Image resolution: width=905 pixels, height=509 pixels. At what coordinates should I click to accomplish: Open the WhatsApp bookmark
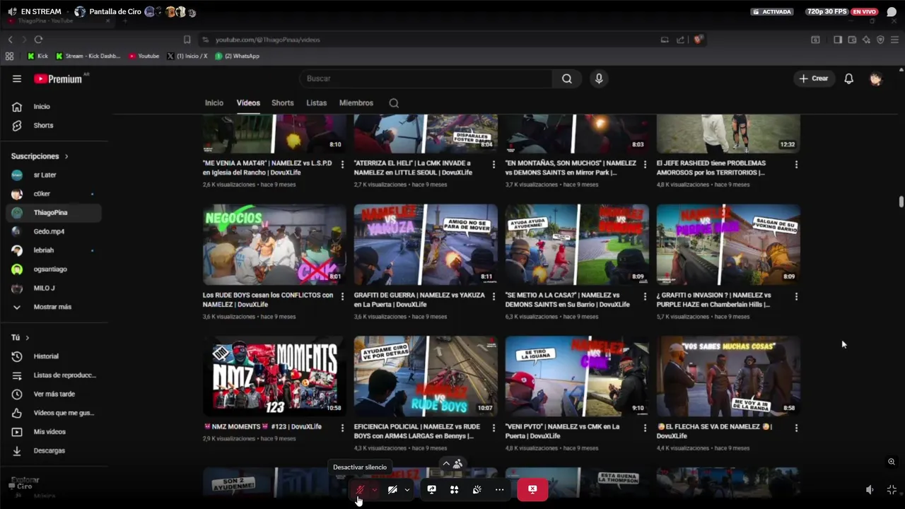tap(238, 56)
